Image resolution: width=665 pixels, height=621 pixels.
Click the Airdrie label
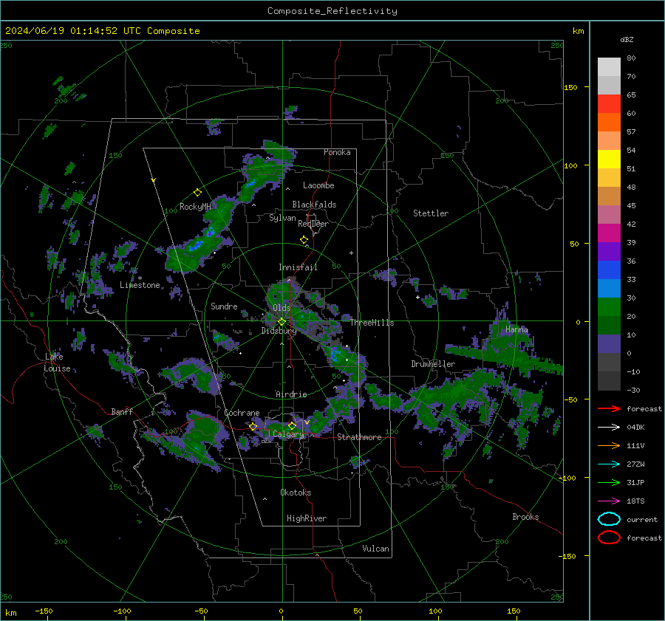click(x=291, y=394)
